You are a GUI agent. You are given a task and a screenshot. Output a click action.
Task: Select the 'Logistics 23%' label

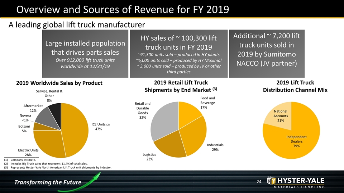149,157
